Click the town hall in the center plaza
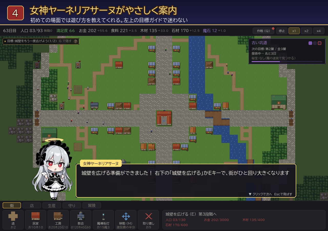The image size is (328, 231). [x=164, y=118]
